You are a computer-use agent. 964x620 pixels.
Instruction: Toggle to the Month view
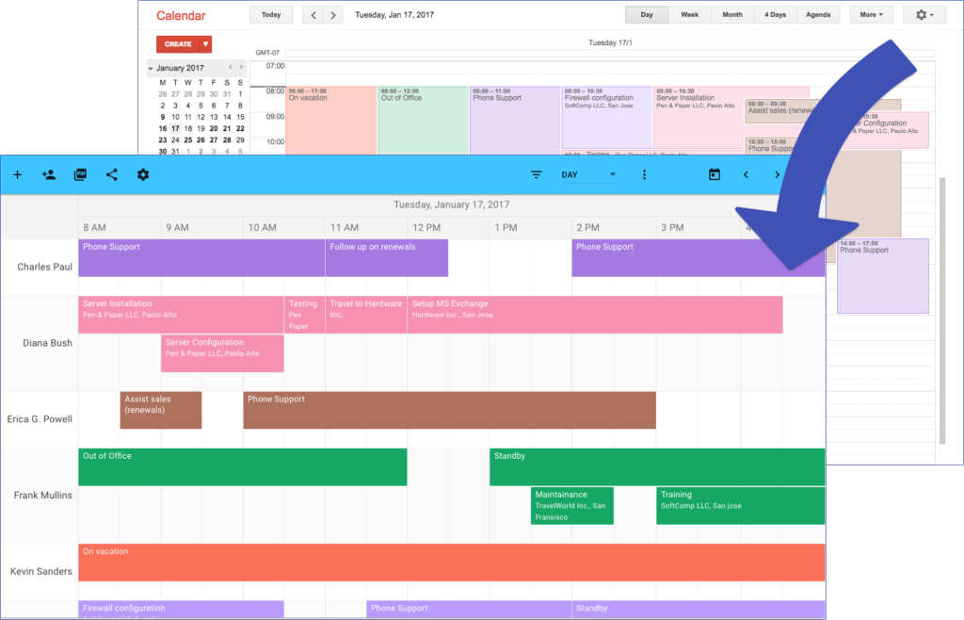pos(732,14)
